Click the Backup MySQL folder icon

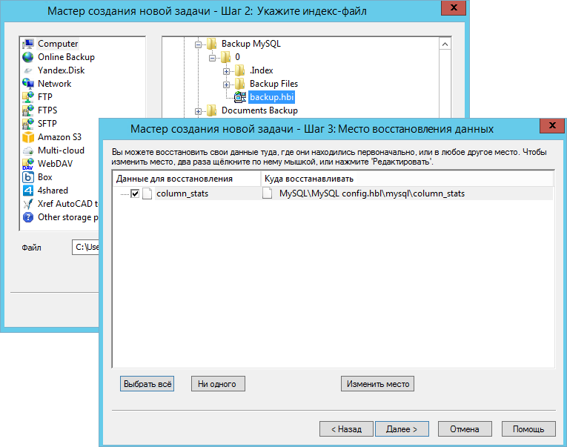click(x=212, y=44)
